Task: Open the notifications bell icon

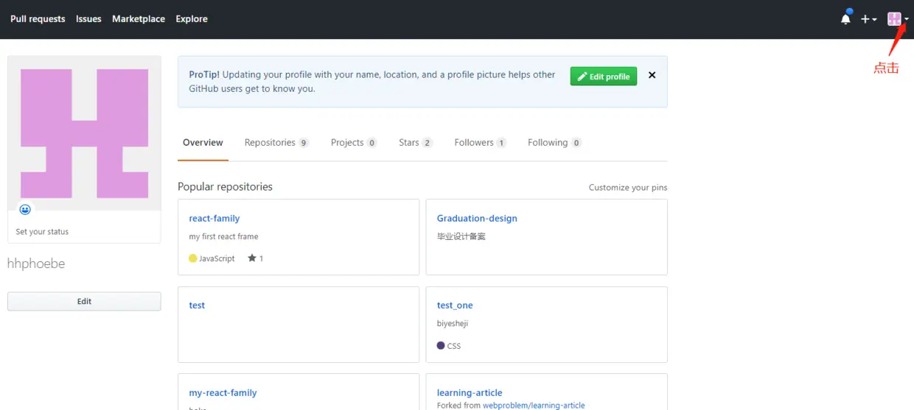Action: (845, 19)
